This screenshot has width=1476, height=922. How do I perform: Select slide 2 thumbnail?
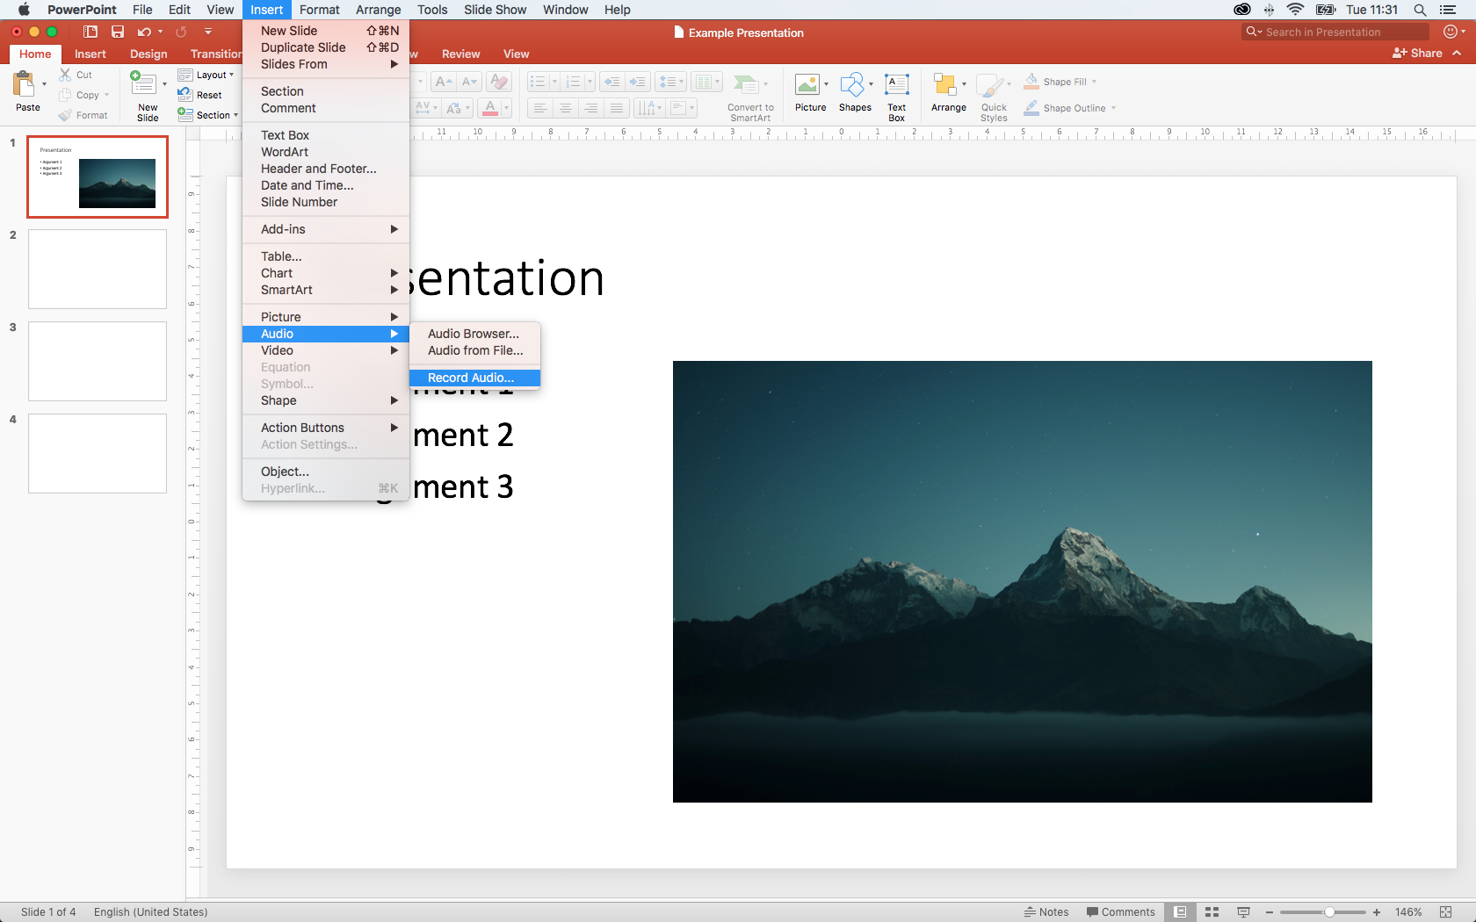coord(98,269)
